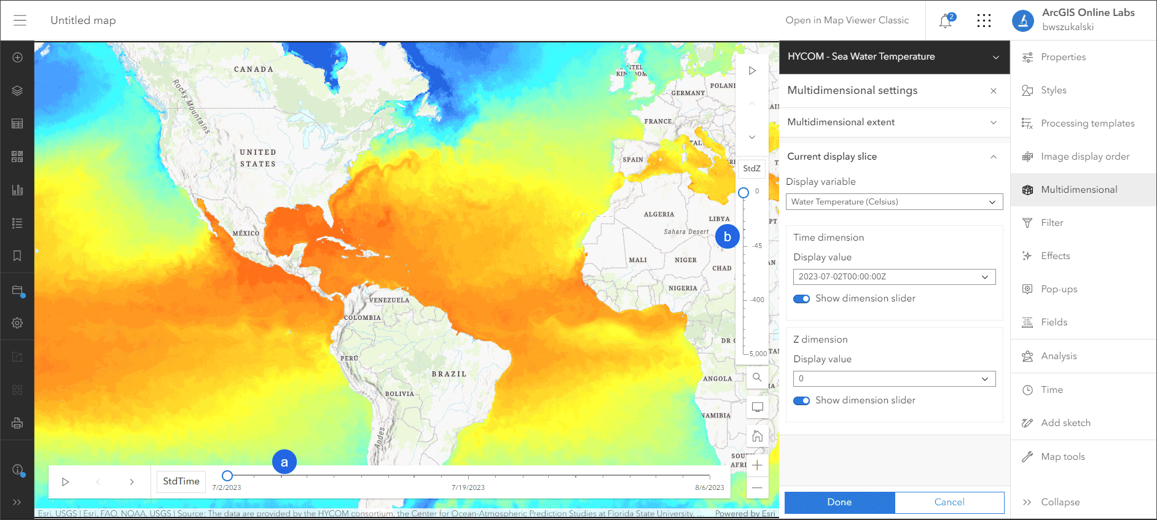The image size is (1157, 520).
Task: Open Analysis in the right toolbar
Action: pyautogui.click(x=1084, y=356)
